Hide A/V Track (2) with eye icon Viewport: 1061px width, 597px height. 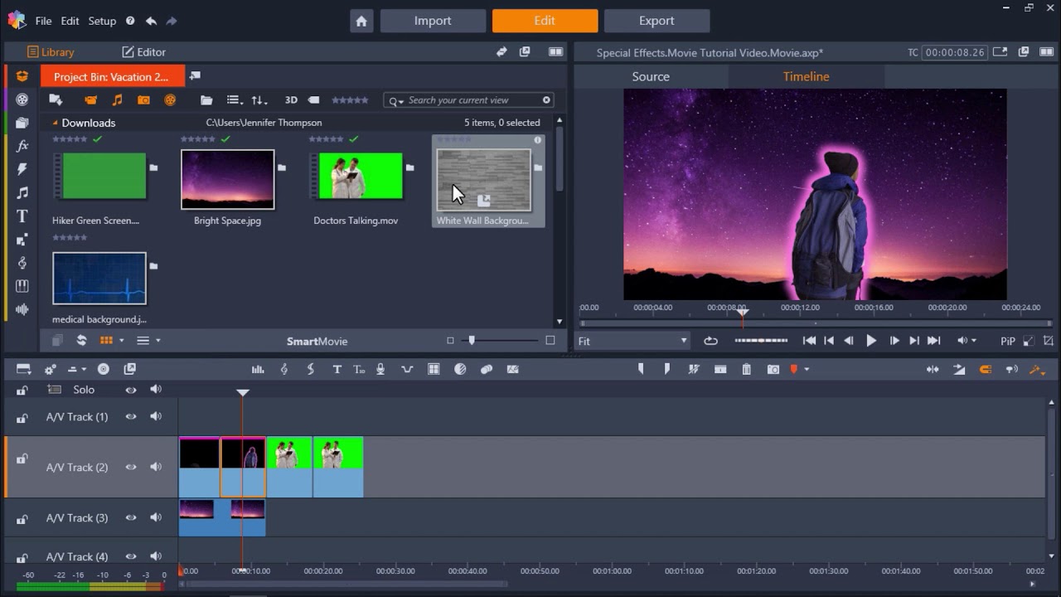click(130, 468)
